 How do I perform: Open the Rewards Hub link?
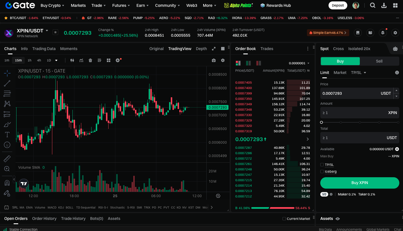pyautogui.click(x=275, y=5)
